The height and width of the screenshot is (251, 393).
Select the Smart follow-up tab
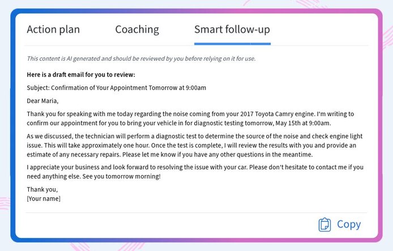[x=232, y=29]
